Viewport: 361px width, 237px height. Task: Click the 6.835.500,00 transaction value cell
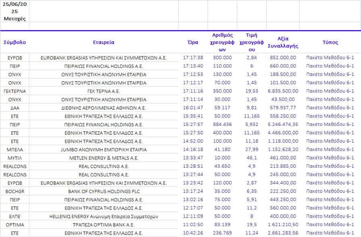(283, 91)
